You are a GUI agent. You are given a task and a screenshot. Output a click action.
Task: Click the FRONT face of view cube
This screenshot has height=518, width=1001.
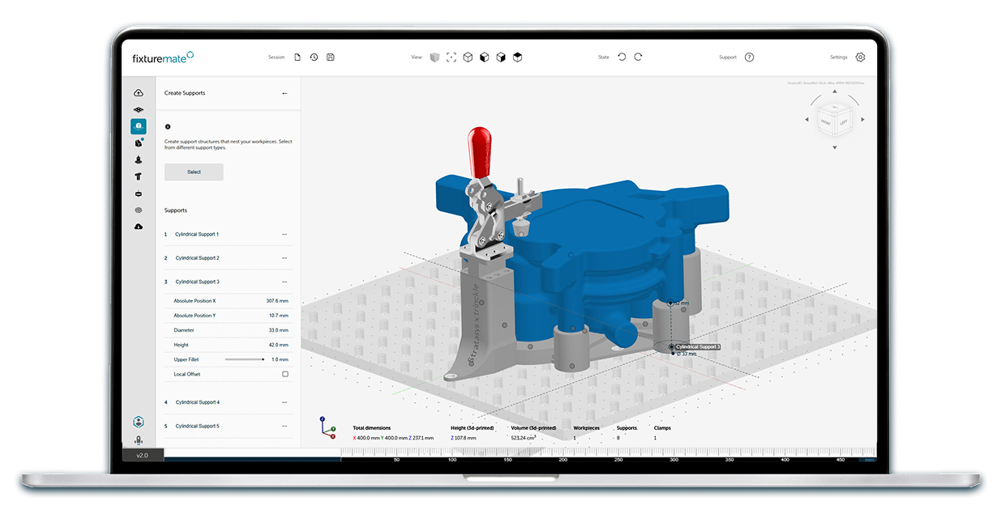point(825,122)
